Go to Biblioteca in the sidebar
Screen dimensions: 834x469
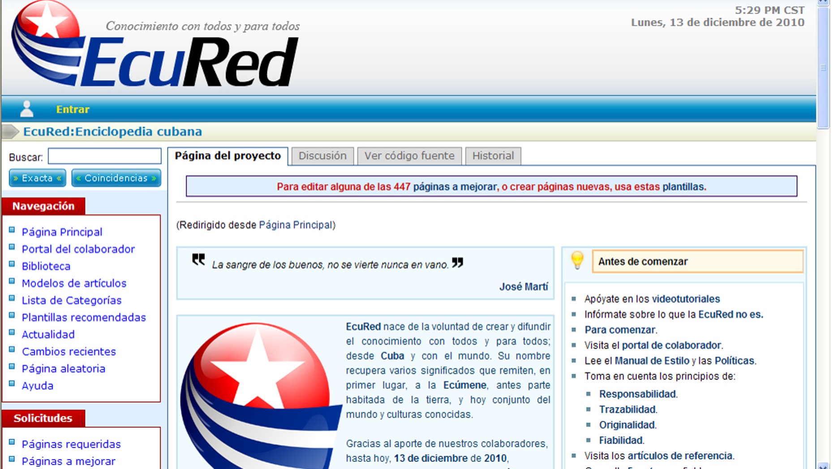point(46,266)
